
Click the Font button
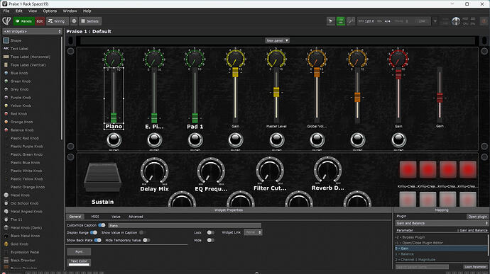pyautogui.click(x=79, y=251)
